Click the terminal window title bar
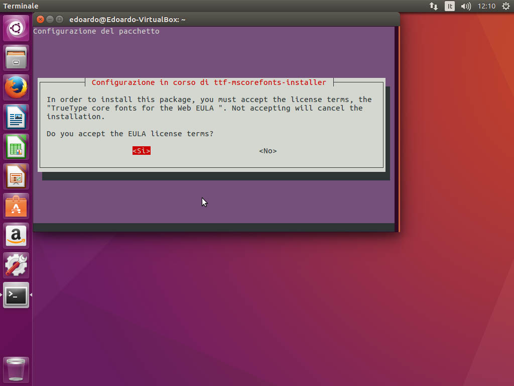This screenshot has width=514, height=386. (x=226, y=19)
